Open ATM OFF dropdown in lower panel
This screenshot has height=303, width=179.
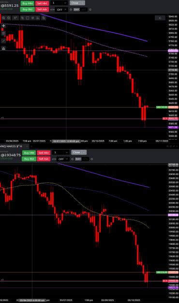(63, 159)
